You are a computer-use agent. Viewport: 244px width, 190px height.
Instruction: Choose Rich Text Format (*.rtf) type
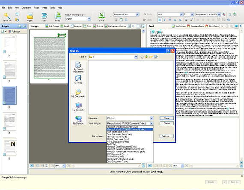(130, 132)
